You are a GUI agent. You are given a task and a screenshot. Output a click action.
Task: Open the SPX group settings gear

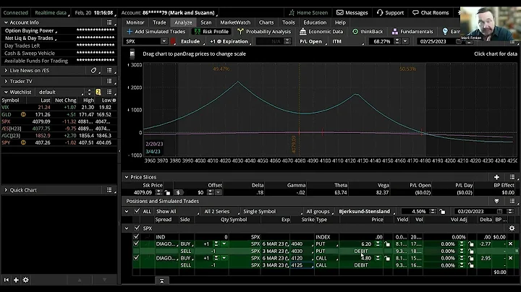click(512, 228)
